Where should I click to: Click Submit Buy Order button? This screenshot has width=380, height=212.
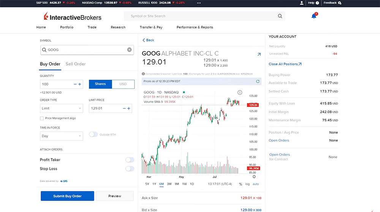[x=67, y=196]
